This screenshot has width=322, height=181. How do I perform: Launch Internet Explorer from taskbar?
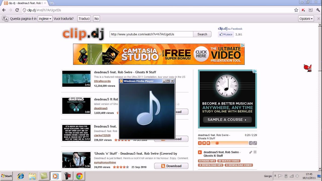[21, 176]
